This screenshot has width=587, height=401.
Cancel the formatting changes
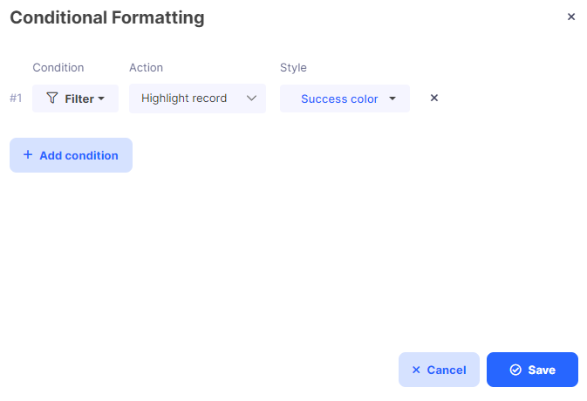point(439,370)
